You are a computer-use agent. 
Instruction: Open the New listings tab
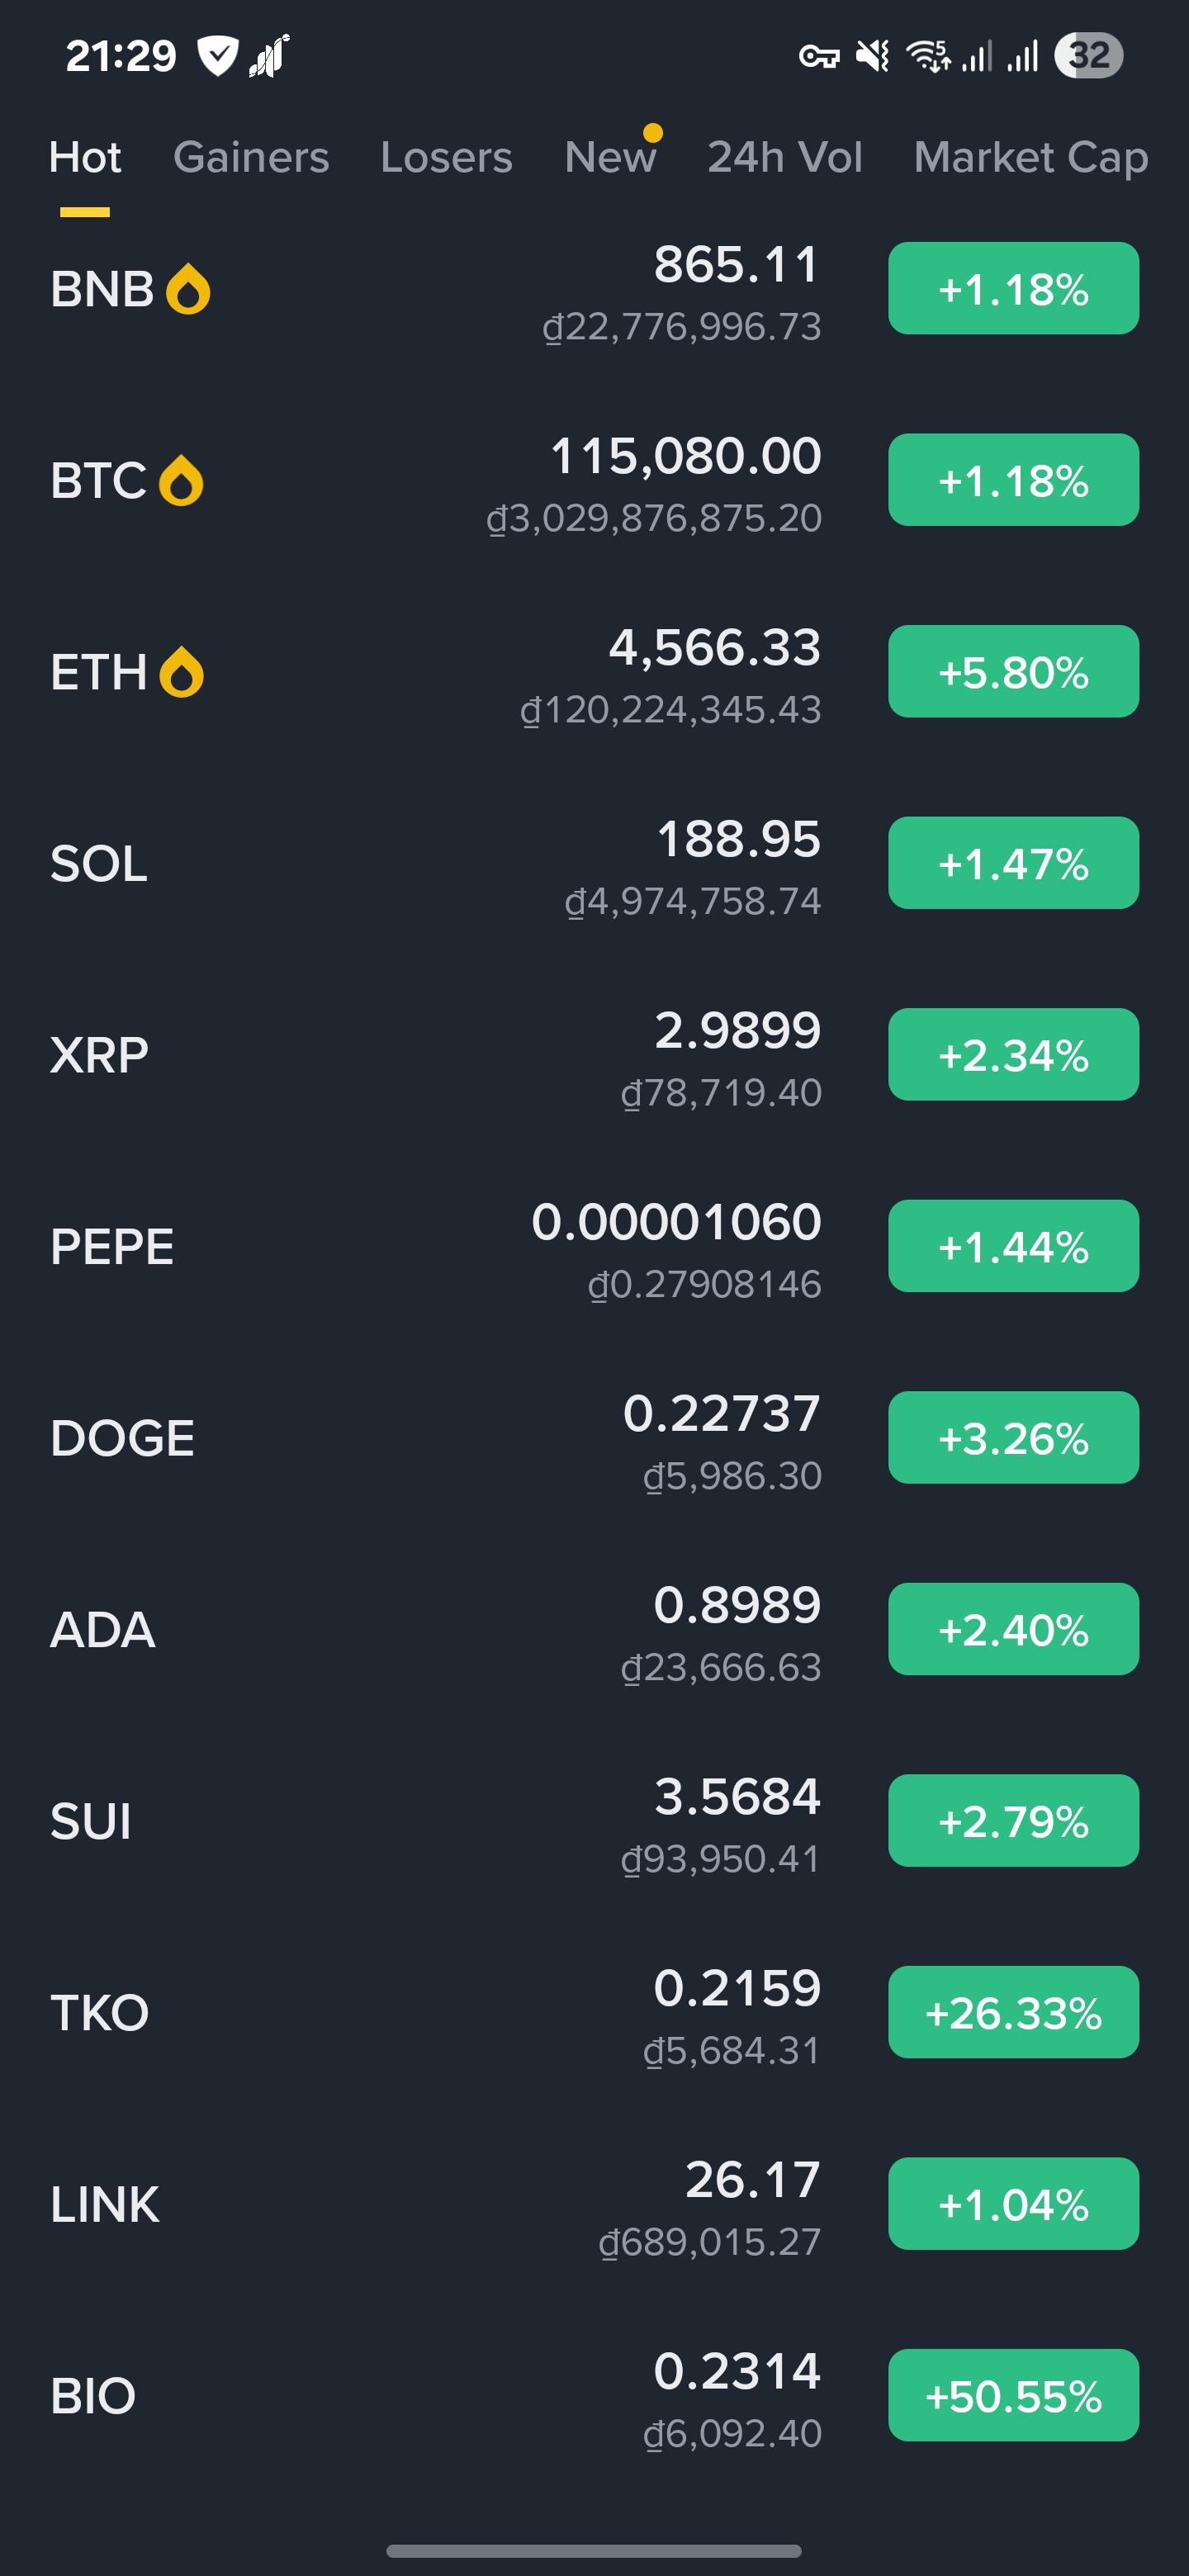tap(610, 157)
